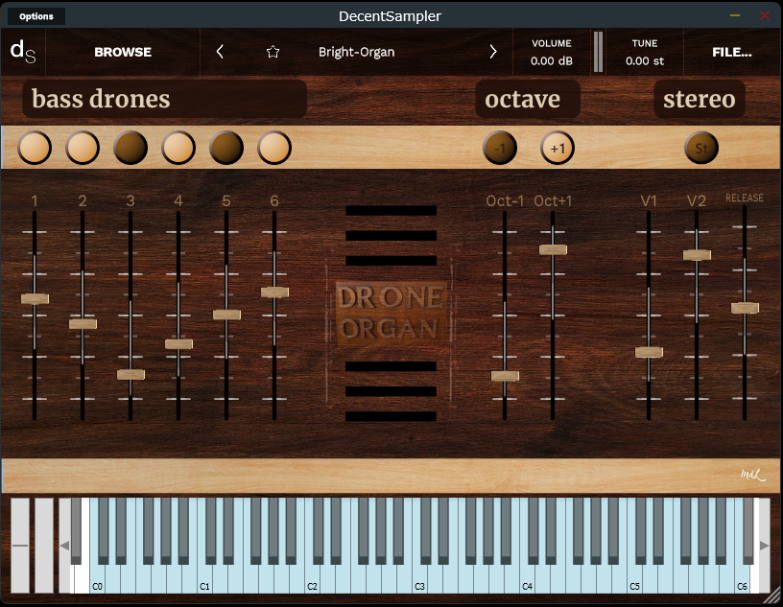The image size is (783, 607).
Task: Open the Options menu
Action: 36,16
